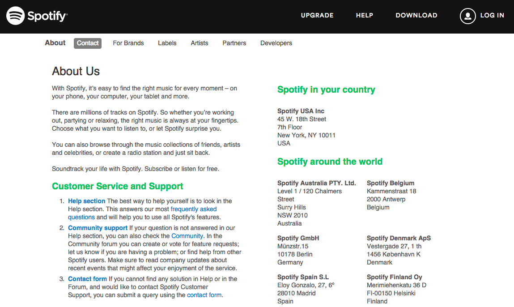Go to the DOWNLOAD page
Screen dimensions: 514x307
pyautogui.click(x=416, y=15)
